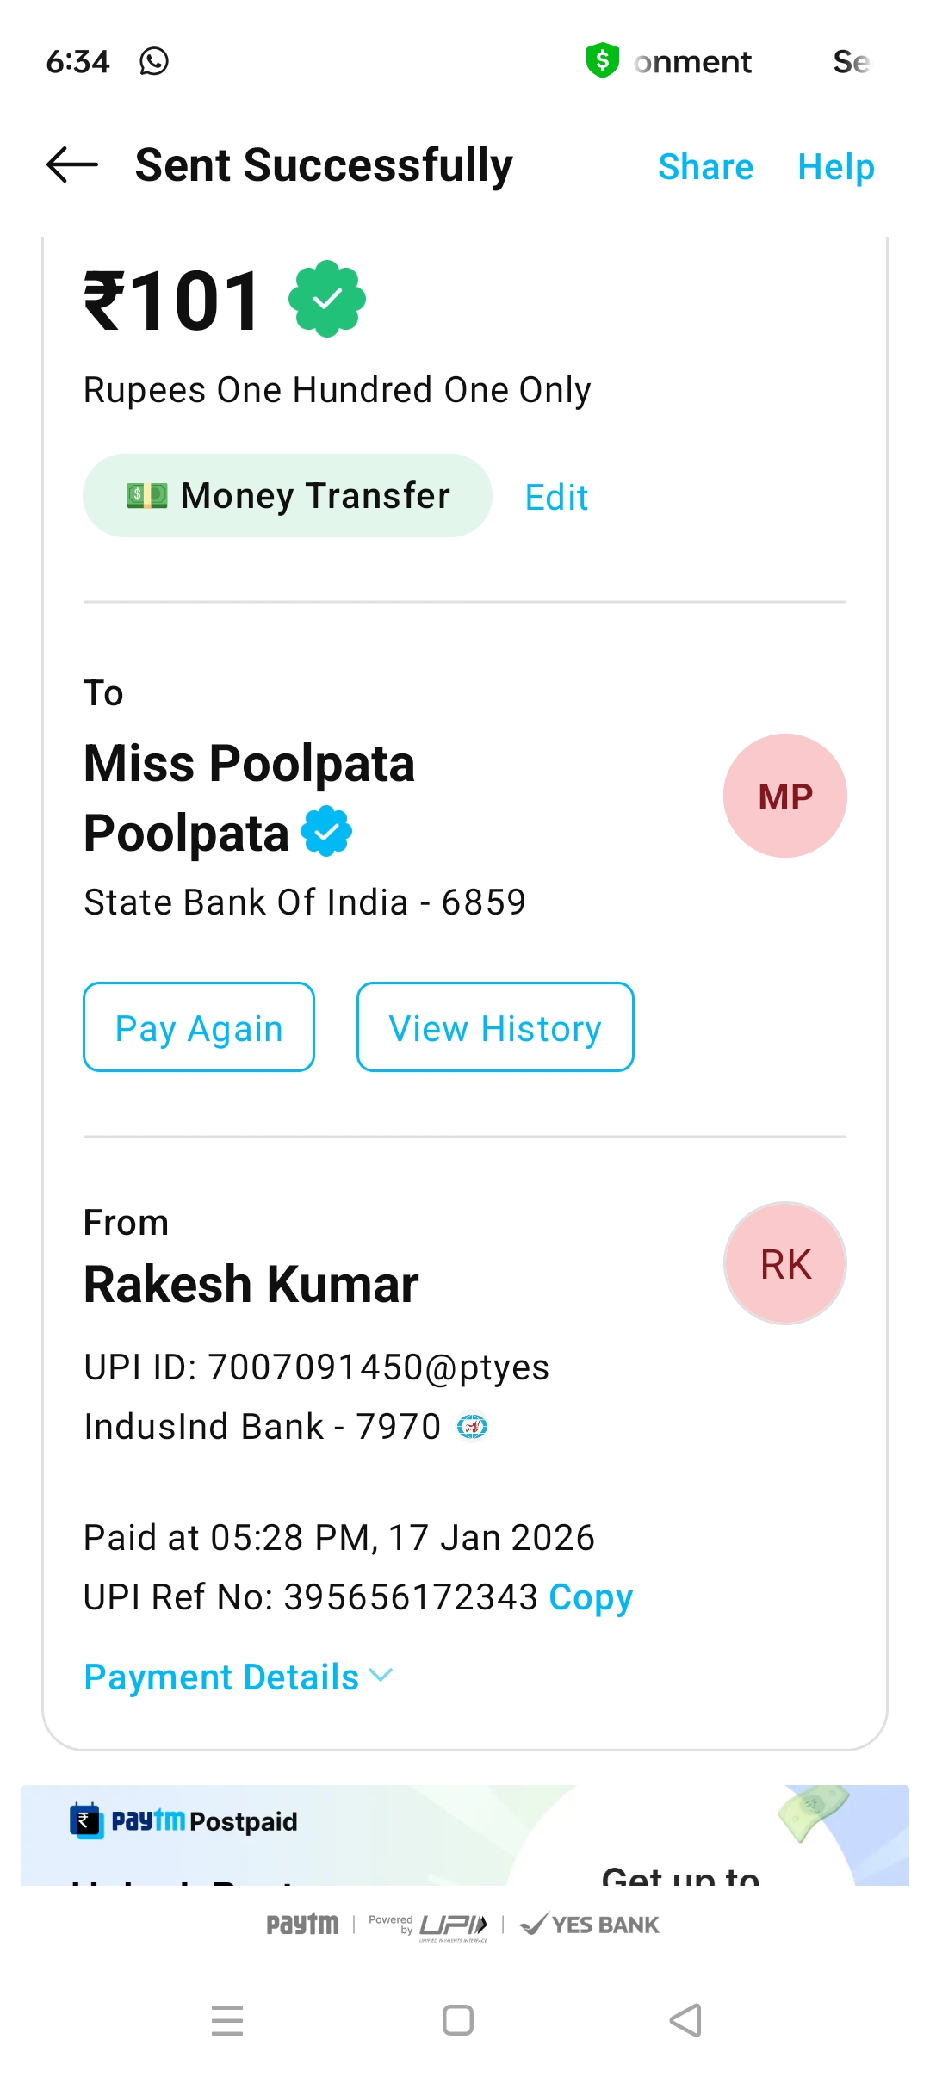This screenshot has width=930, height=2077.
Task: Edit the Money Transfer tag
Action: point(556,497)
